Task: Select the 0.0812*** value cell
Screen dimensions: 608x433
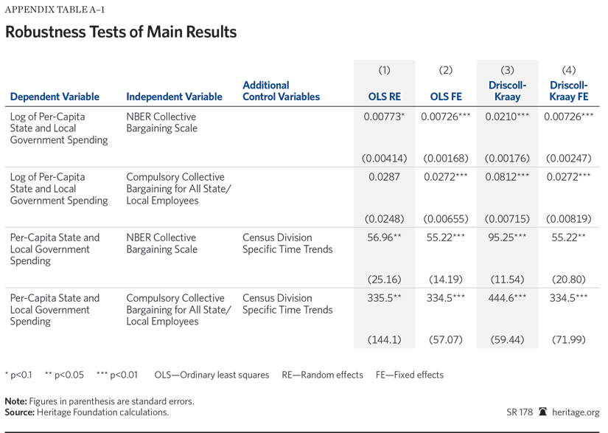Action: (x=507, y=177)
